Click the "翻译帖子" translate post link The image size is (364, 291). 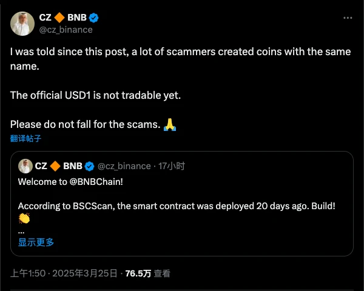(25, 138)
